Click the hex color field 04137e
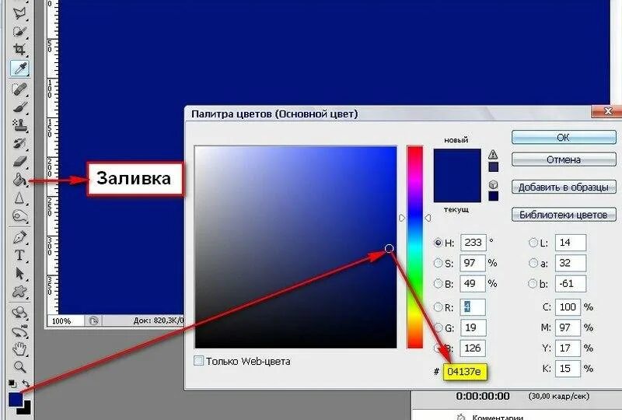This screenshot has width=622, height=420. (464, 372)
